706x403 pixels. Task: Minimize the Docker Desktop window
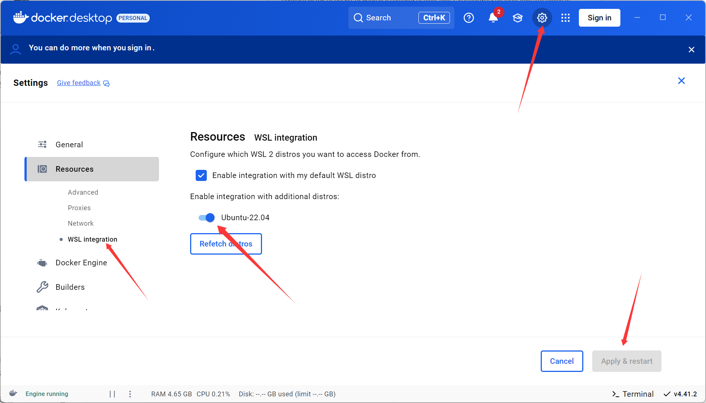(x=637, y=17)
